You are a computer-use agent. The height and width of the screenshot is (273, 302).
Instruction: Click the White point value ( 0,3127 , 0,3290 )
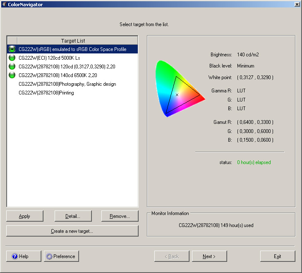(x=255, y=77)
